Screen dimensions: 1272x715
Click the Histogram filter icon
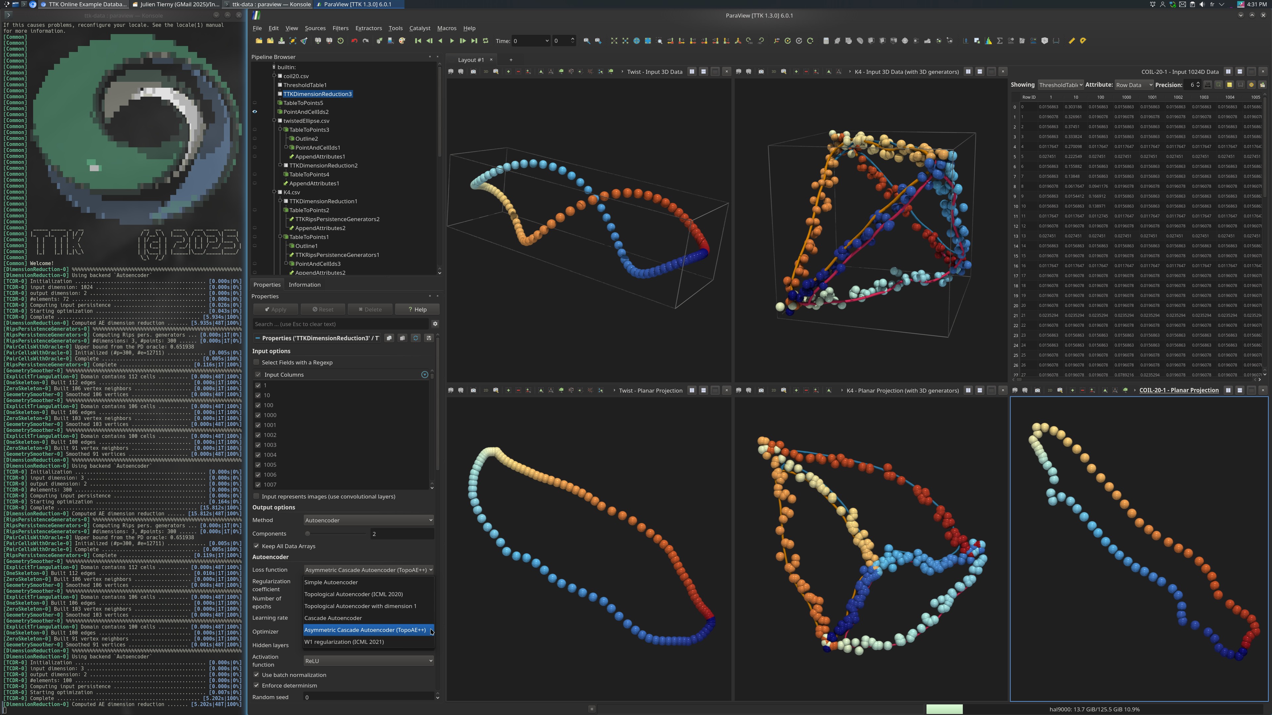pyautogui.click(x=988, y=41)
